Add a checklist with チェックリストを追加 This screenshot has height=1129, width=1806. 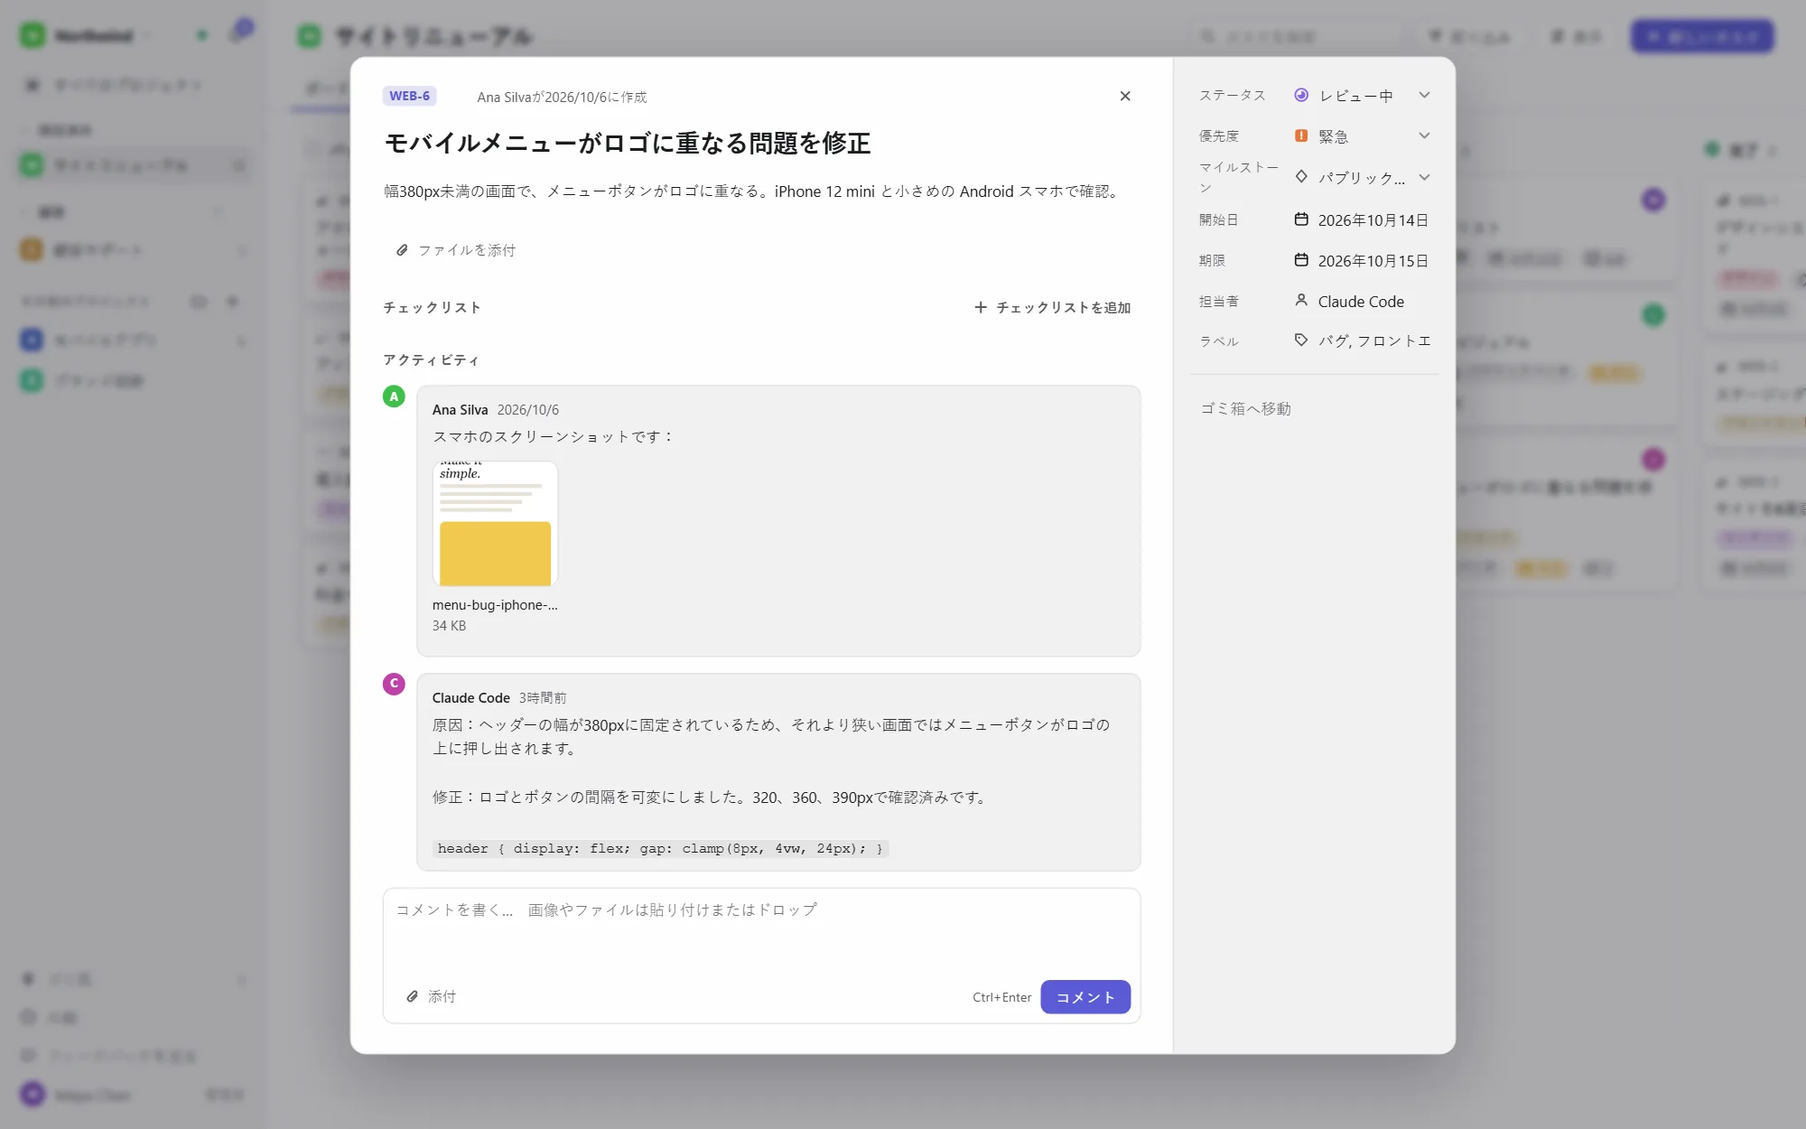click(x=1053, y=307)
